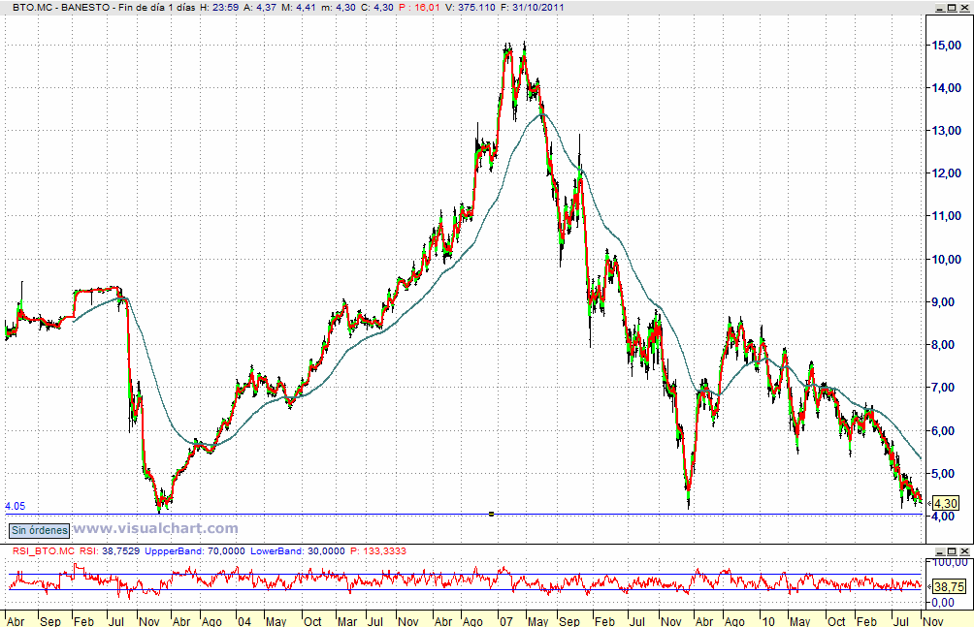Click the 15,00 price axis label
Viewport: 974px width, 627px height.
point(947,46)
